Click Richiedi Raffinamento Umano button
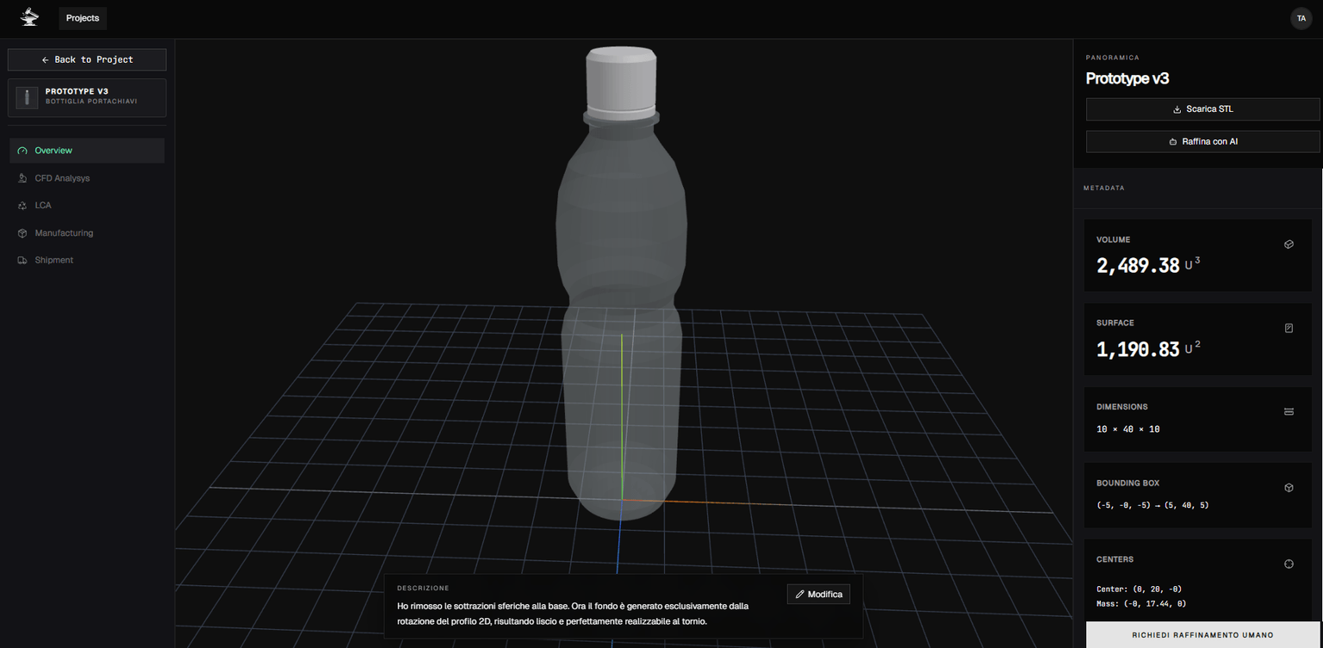This screenshot has height=648, width=1323. (x=1202, y=635)
